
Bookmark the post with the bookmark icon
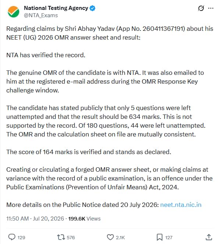coord(160,237)
